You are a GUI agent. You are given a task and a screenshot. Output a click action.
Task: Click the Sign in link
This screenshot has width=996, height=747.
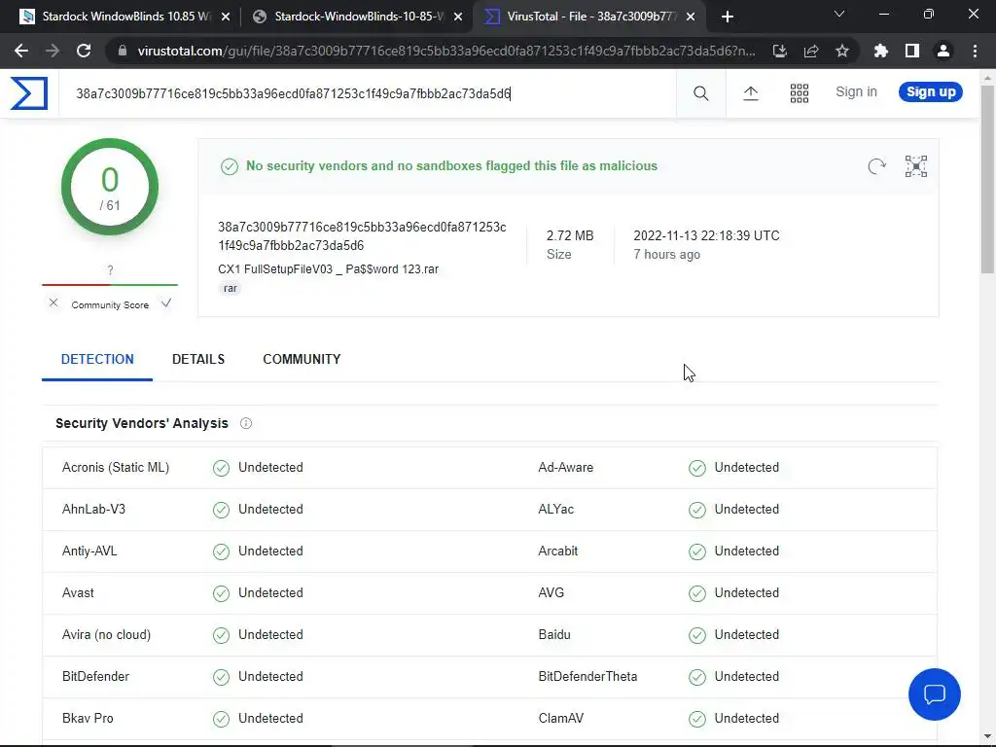click(x=856, y=92)
